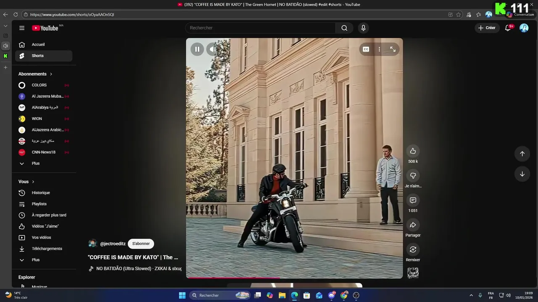Open the browser favorites list icon

479,14
